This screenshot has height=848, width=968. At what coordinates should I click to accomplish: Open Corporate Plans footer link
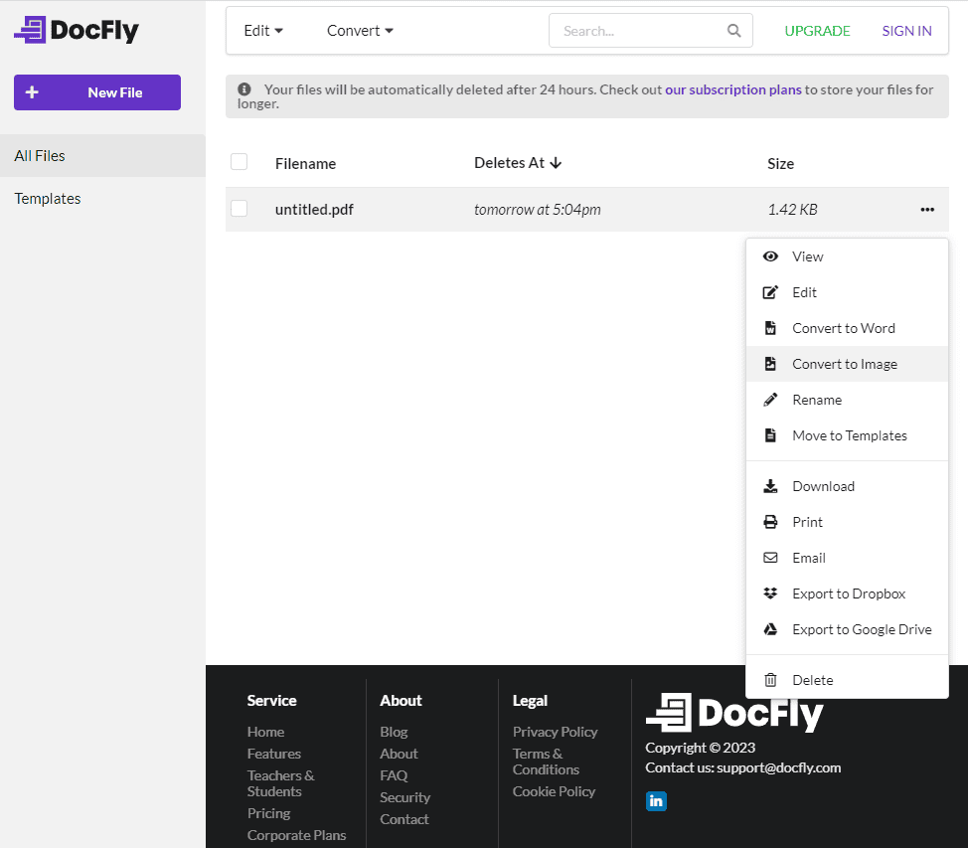[x=296, y=835]
